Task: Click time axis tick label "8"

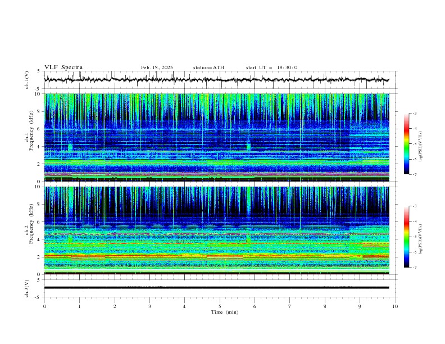Action: [325, 306]
